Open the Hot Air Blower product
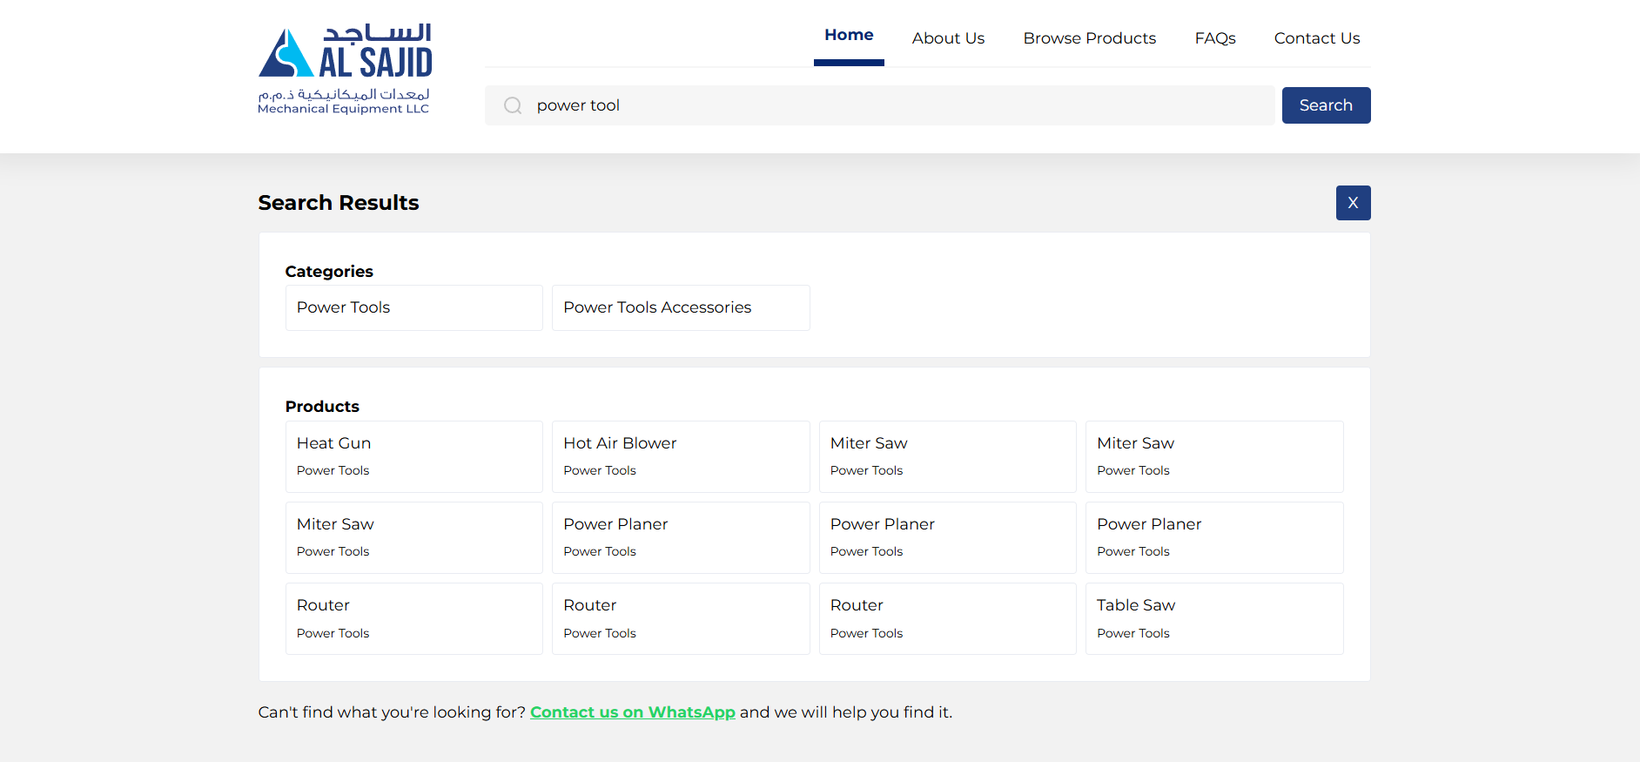Screen dimensions: 1640x762 tap(680, 456)
